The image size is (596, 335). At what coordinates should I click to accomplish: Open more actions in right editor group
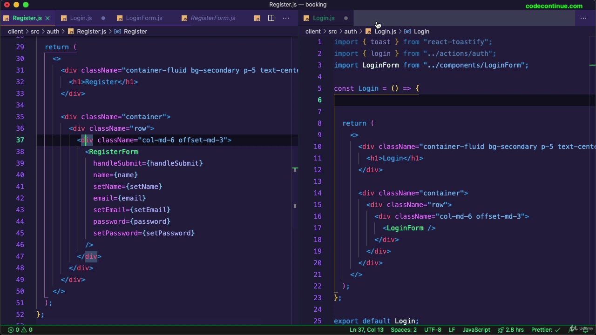coord(583,18)
